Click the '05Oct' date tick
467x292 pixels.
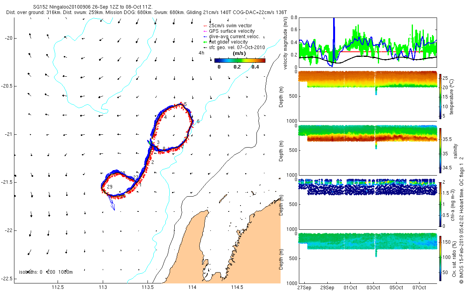[x=396, y=288]
